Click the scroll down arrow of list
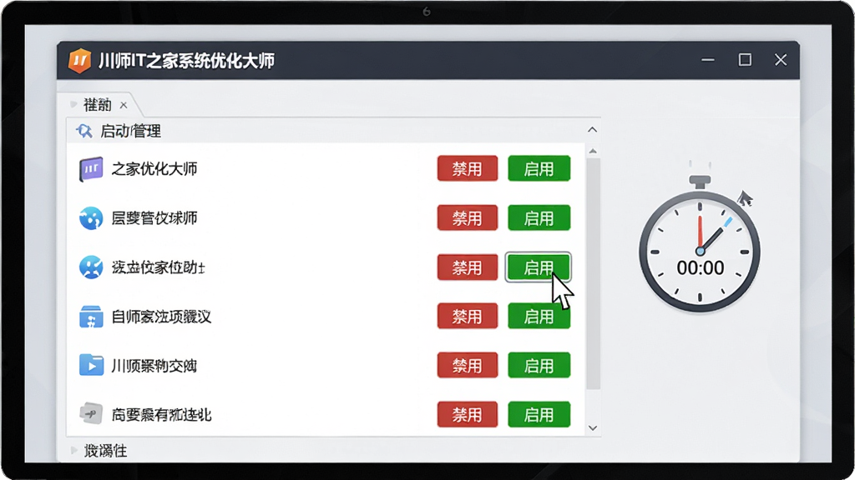Screen dimensions: 855x480 point(594,428)
